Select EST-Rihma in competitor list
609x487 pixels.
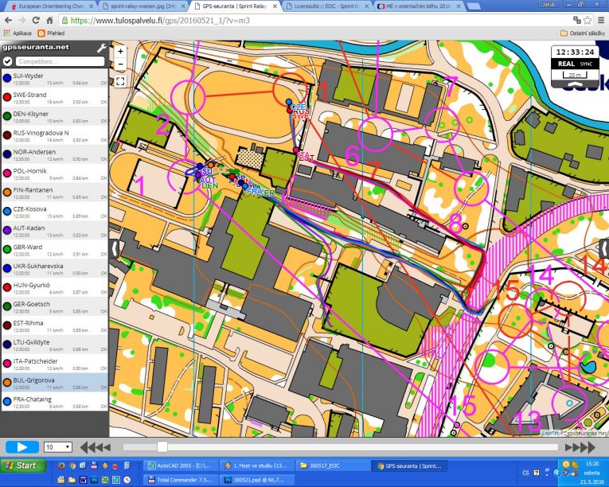55,325
